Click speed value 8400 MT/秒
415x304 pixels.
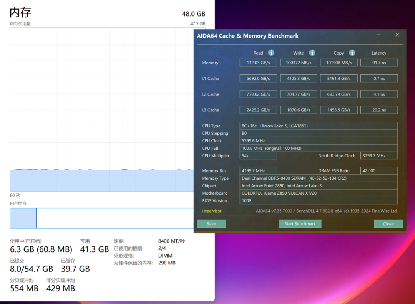click(171, 241)
